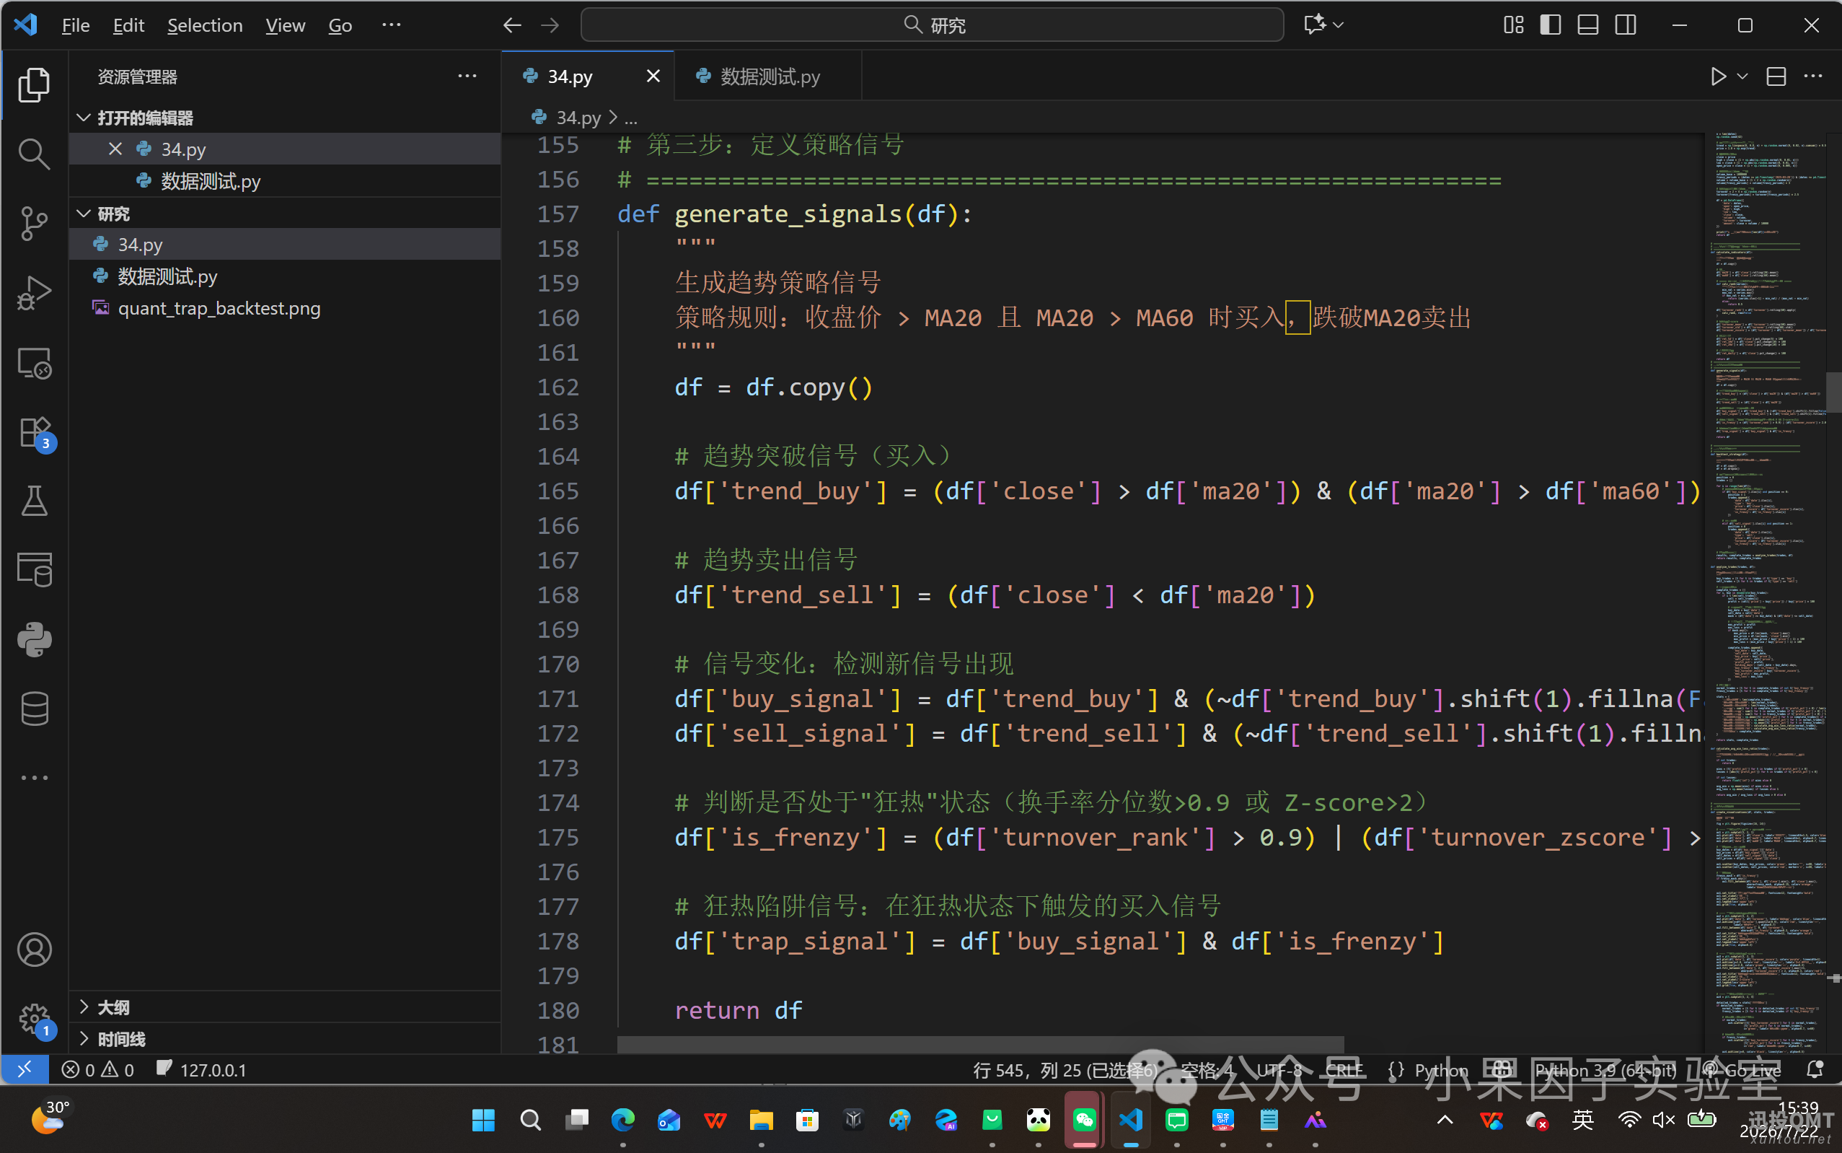Select 数据测试.py in open editors list
The height and width of the screenshot is (1153, 1842).
point(285,180)
